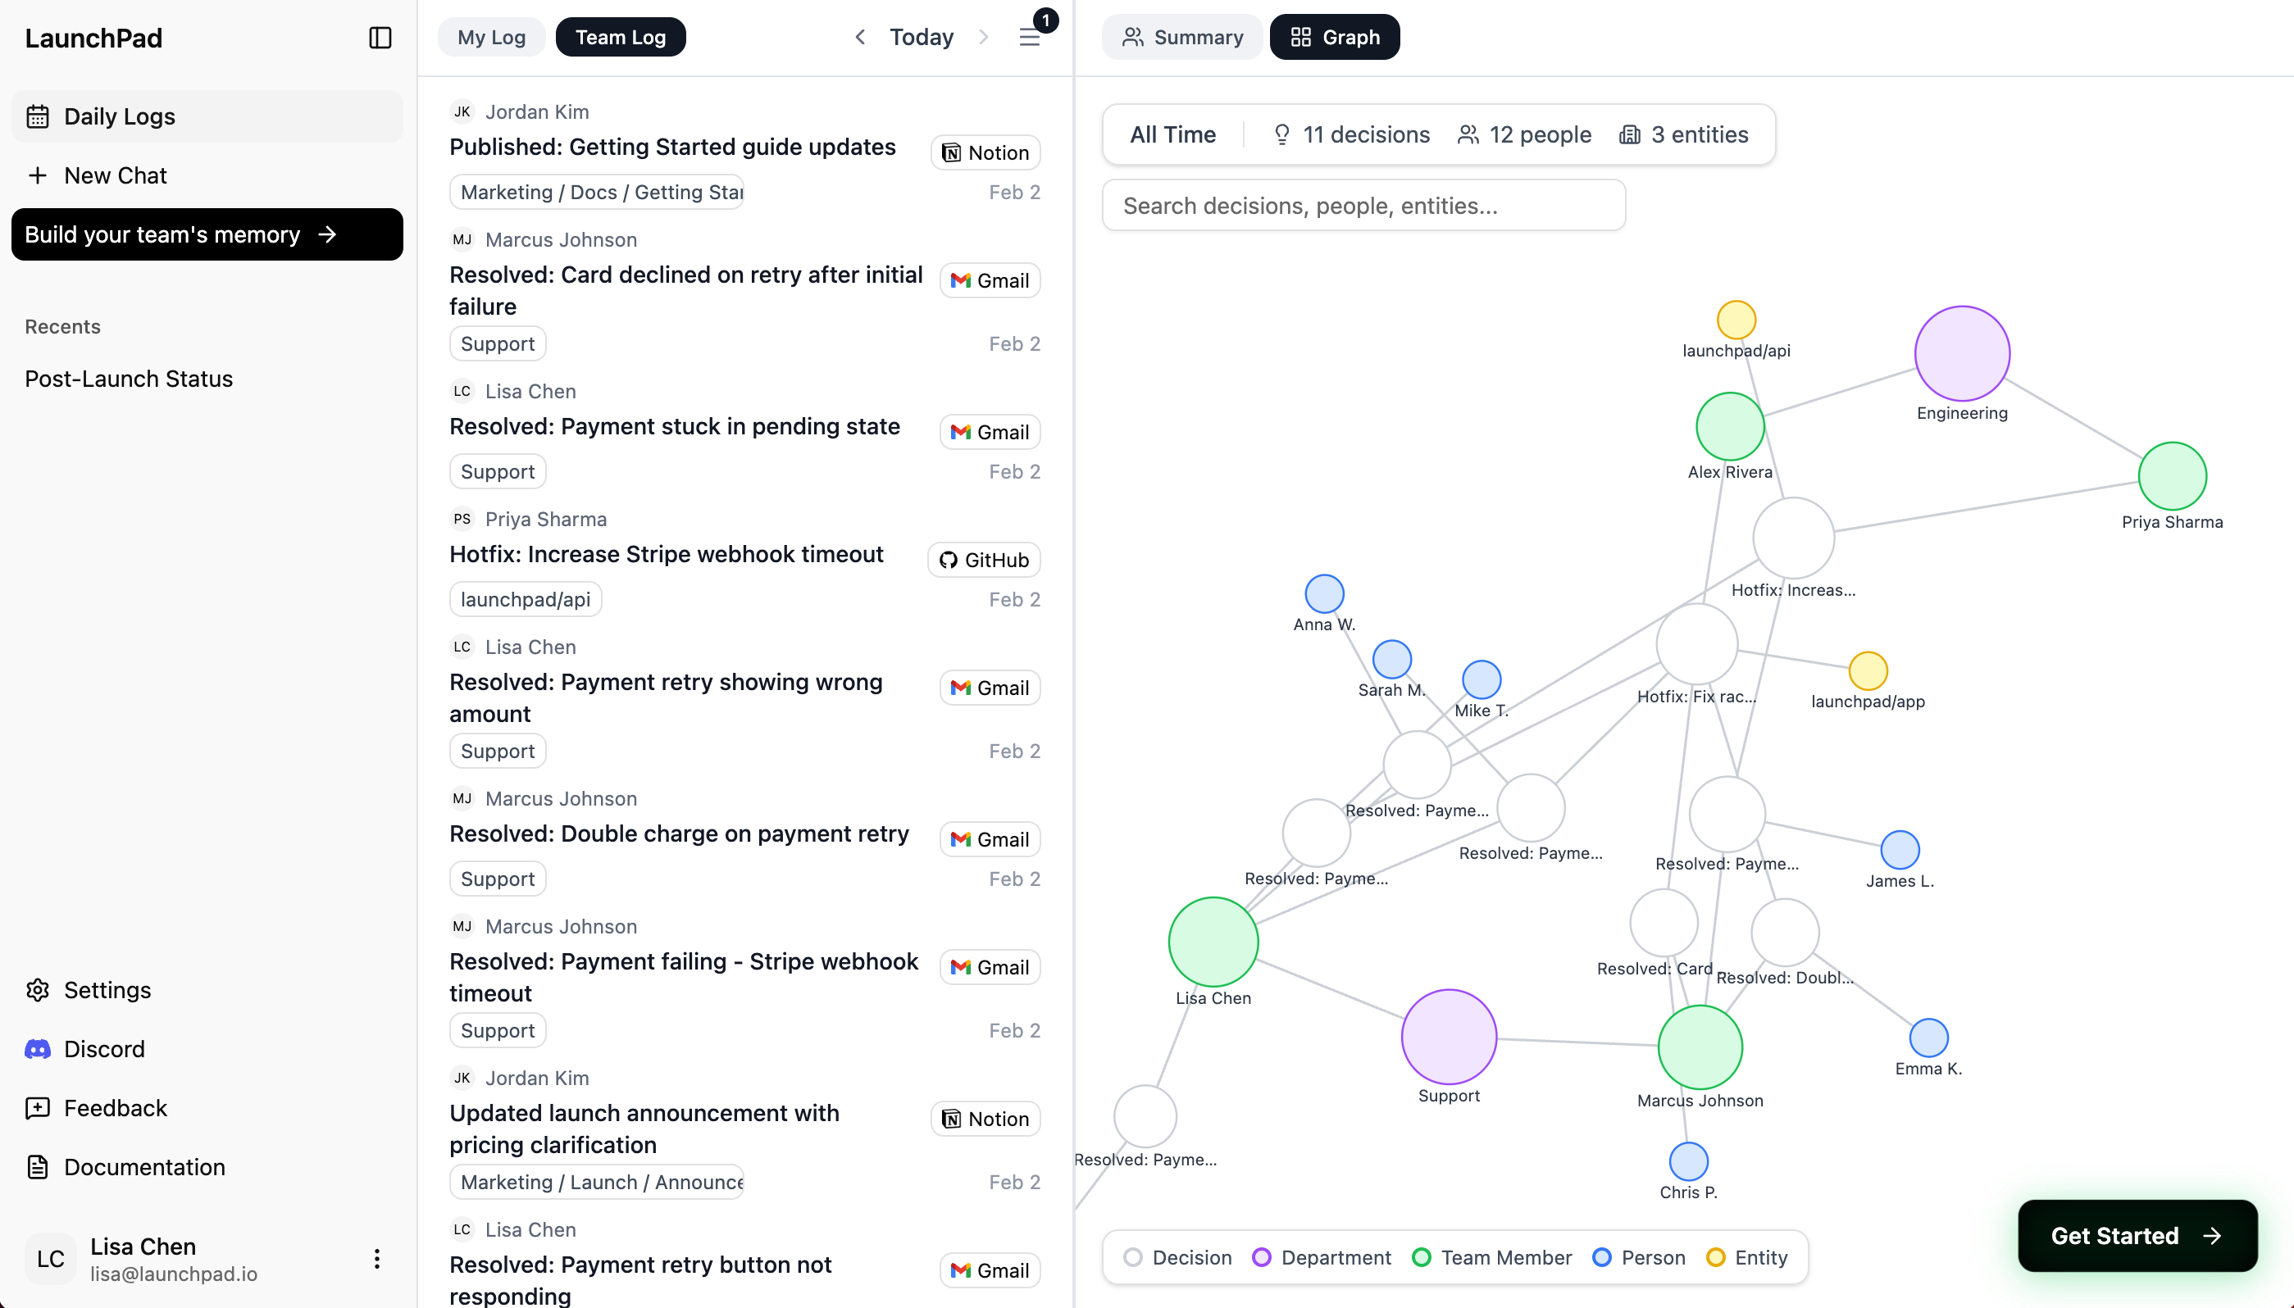2294x1308 pixels.
Task: Select the launchpad/api entity node
Action: click(x=1736, y=320)
